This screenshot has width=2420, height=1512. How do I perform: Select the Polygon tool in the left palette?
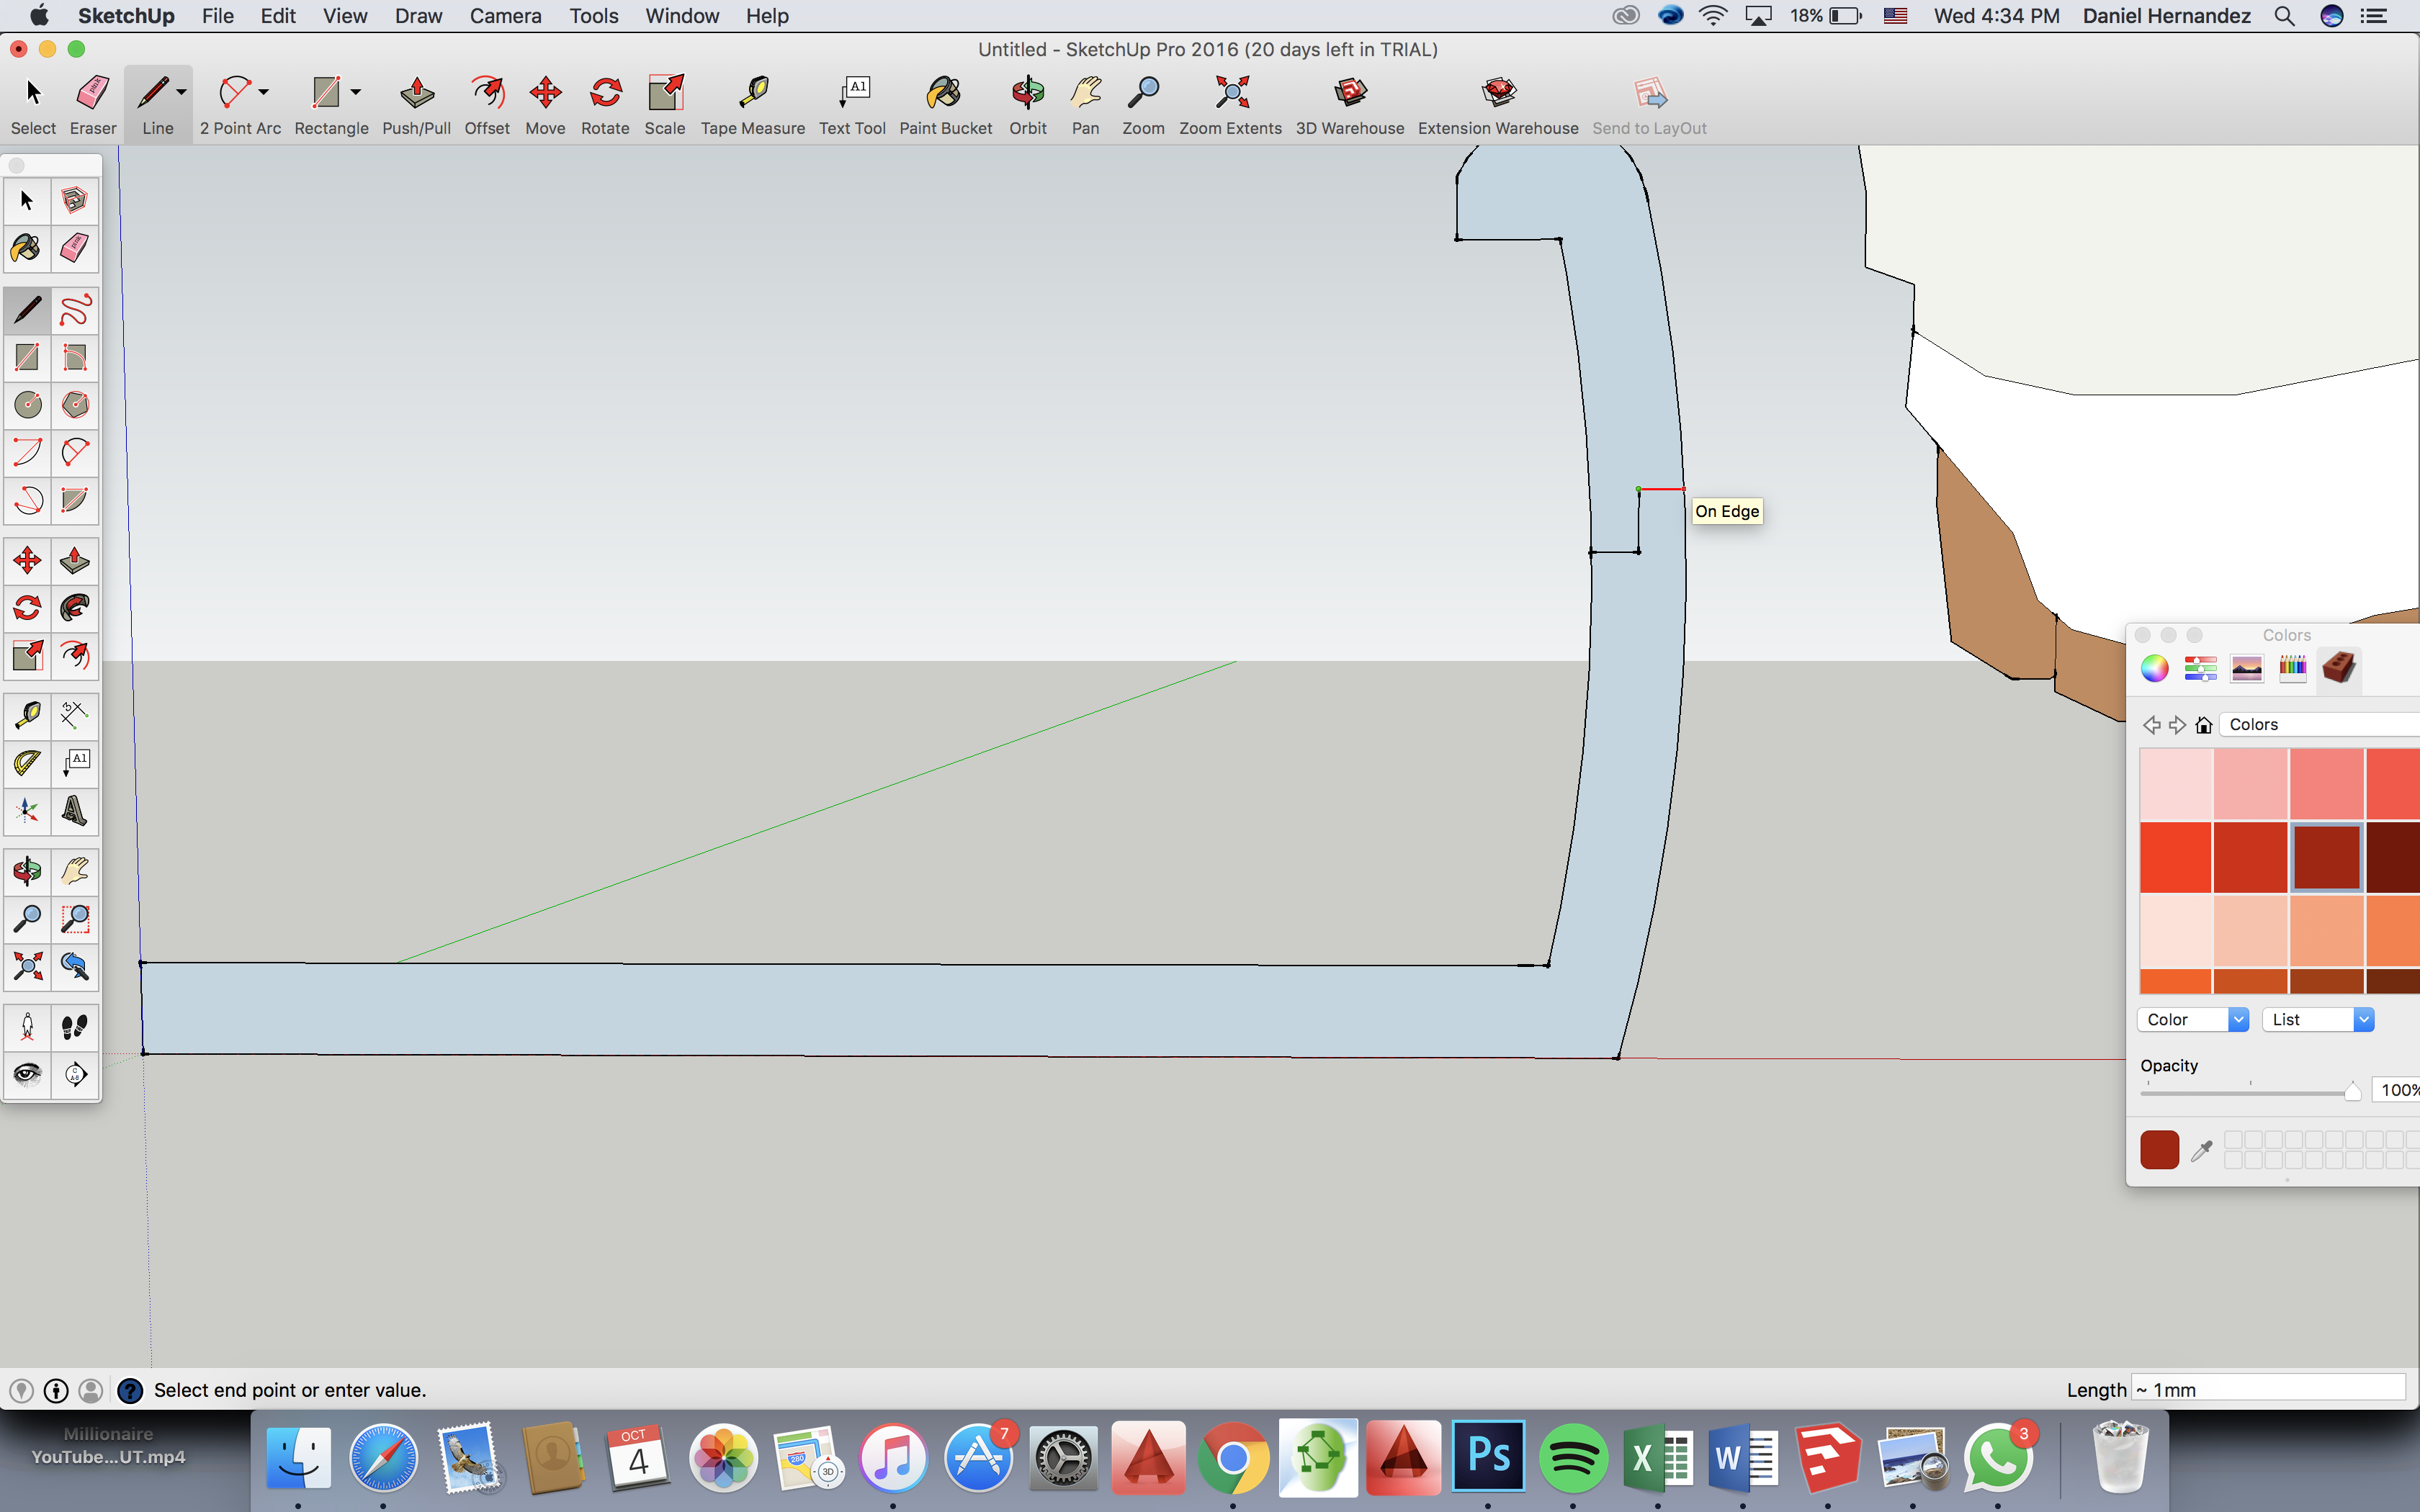tap(75, 405)
